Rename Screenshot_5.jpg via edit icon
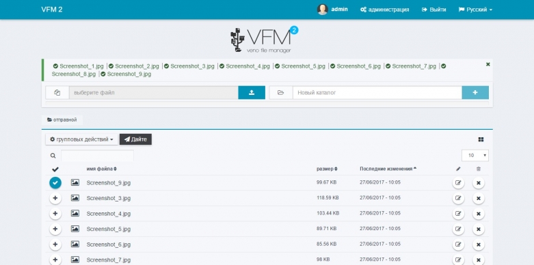Screen dimensions: 534x265 pos(458,229)
